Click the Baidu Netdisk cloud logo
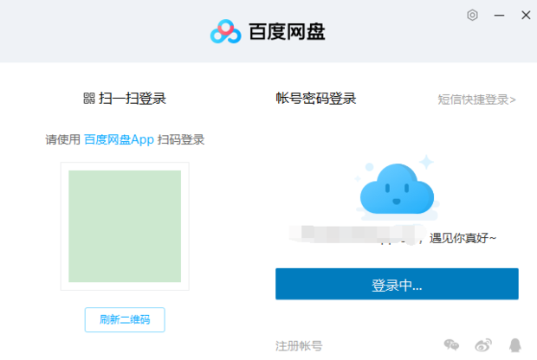537x360 pixels. [x=226, y=31]
